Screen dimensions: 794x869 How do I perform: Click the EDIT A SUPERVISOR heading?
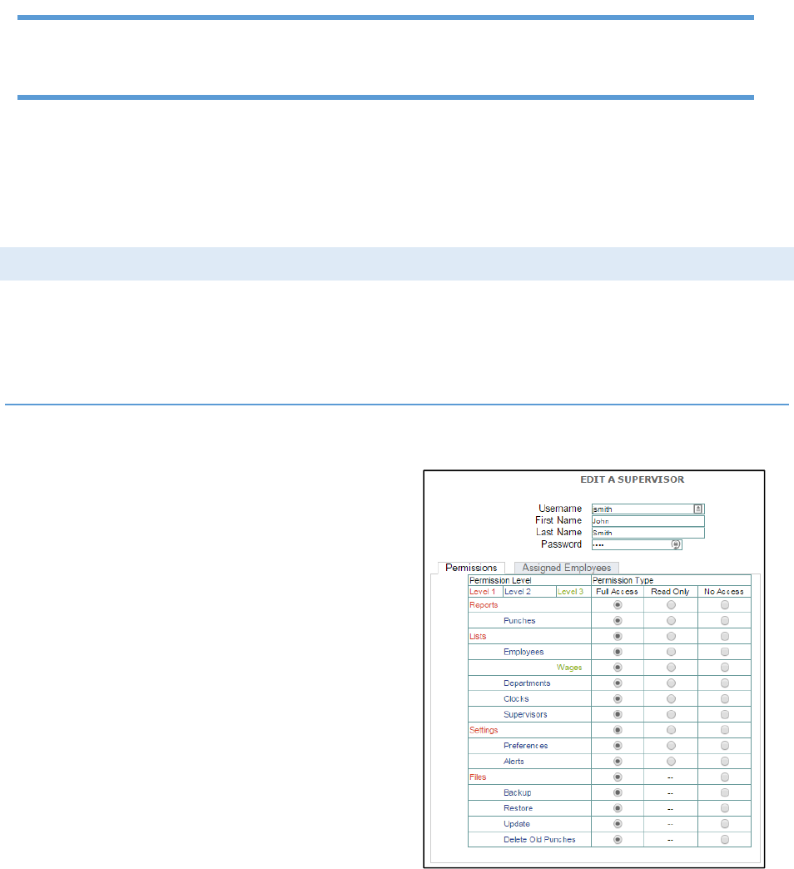click(x=633, y=479)
